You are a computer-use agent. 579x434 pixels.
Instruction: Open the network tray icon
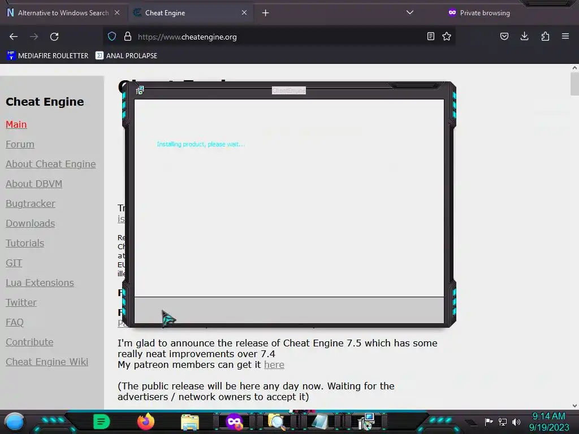click(503, 422)
